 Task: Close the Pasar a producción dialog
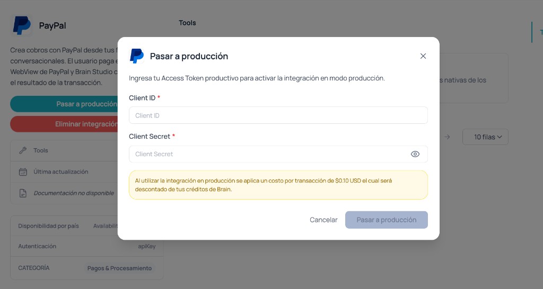coord(423,56)
